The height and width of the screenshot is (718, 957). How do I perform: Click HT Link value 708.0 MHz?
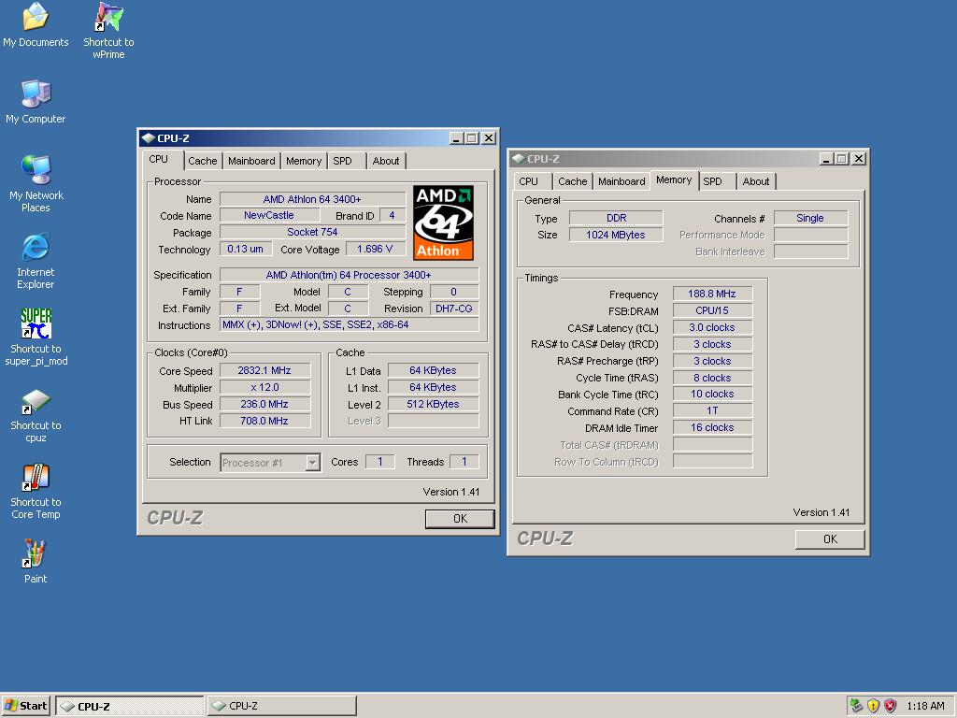[x=264, y=421]
